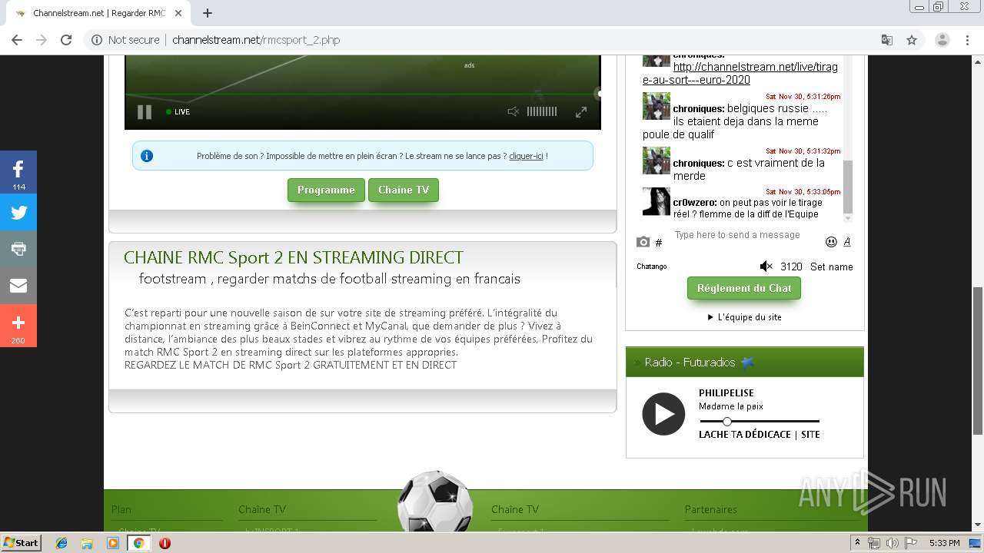
Task: Open the Windows Start menu
Action: [x=21, y=543]
